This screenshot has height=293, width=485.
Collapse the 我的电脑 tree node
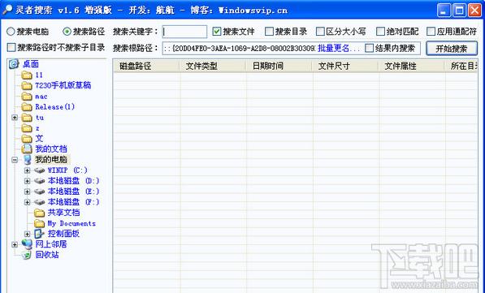tap(15, 160)
